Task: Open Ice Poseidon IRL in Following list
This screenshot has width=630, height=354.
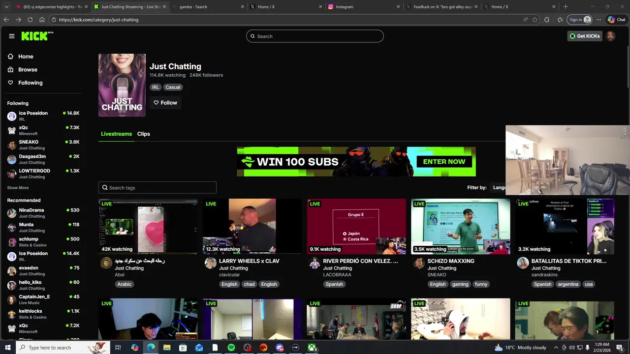Action: [x=43, y=116]
